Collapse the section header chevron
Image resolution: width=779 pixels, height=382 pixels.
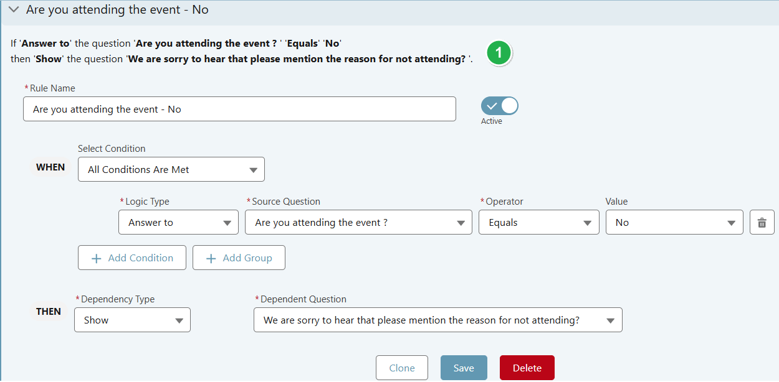[14, 10]
